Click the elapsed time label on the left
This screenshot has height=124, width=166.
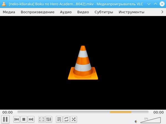coord(7,112)
